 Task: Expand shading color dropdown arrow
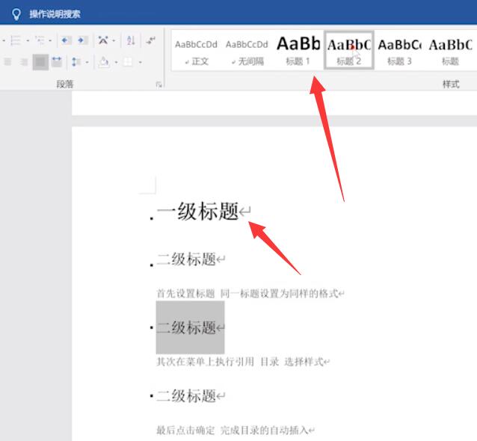tap(116, 62)
